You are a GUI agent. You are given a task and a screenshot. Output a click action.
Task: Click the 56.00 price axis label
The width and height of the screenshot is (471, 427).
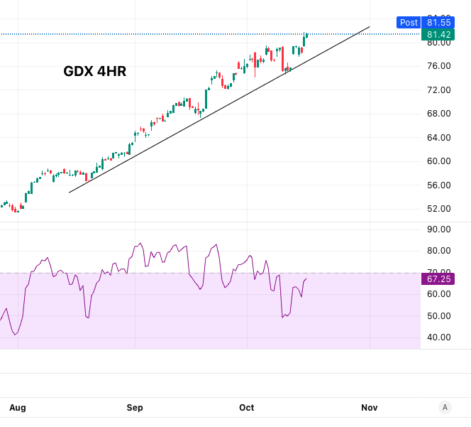coord(439,185)
